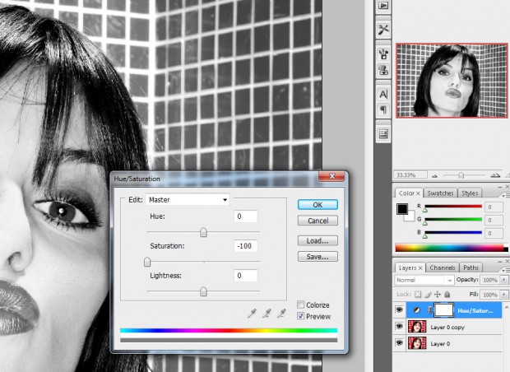This screenshot has width=510, height=372.
Task: Open the Fill slider arrow
Action: 504,295
